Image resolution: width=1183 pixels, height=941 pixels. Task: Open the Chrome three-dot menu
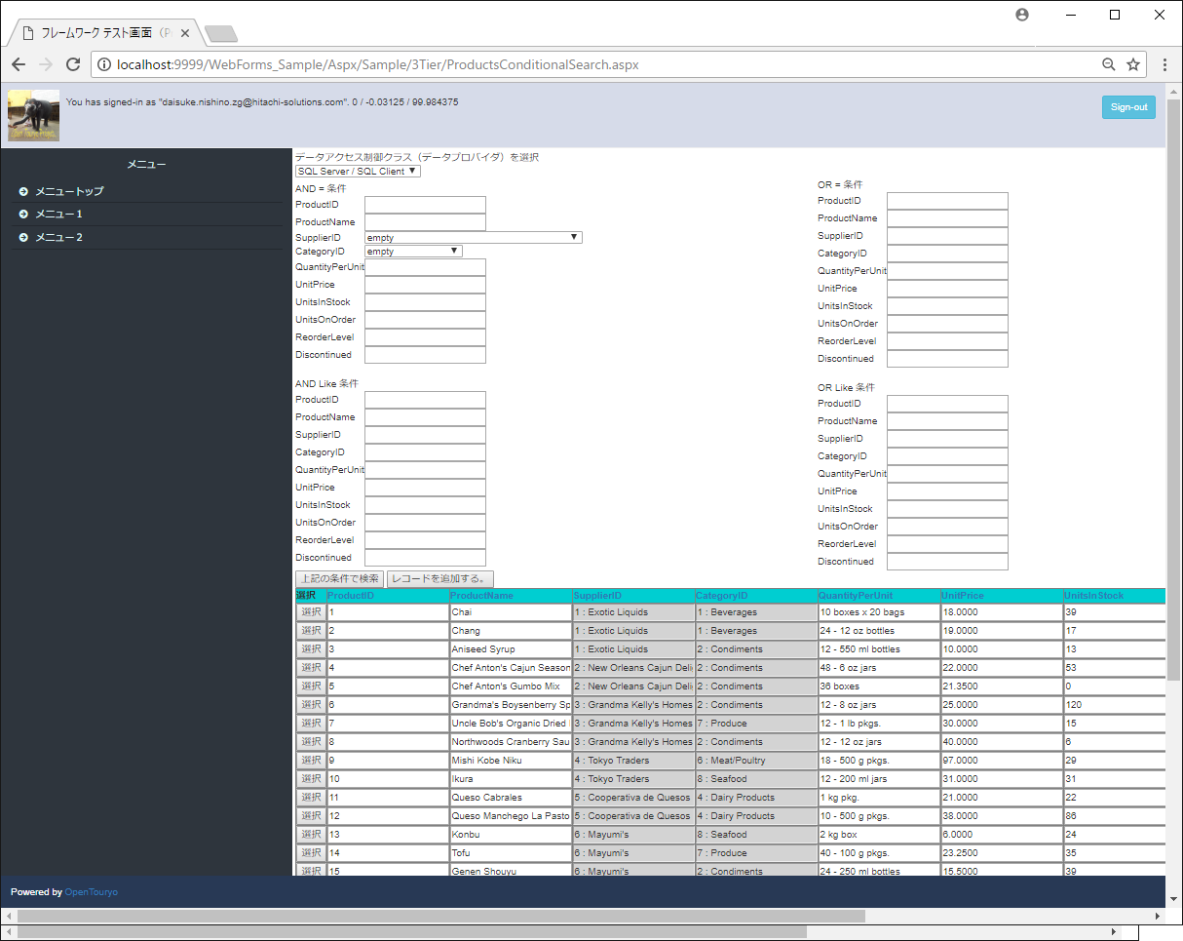(x=1164, y=64)
